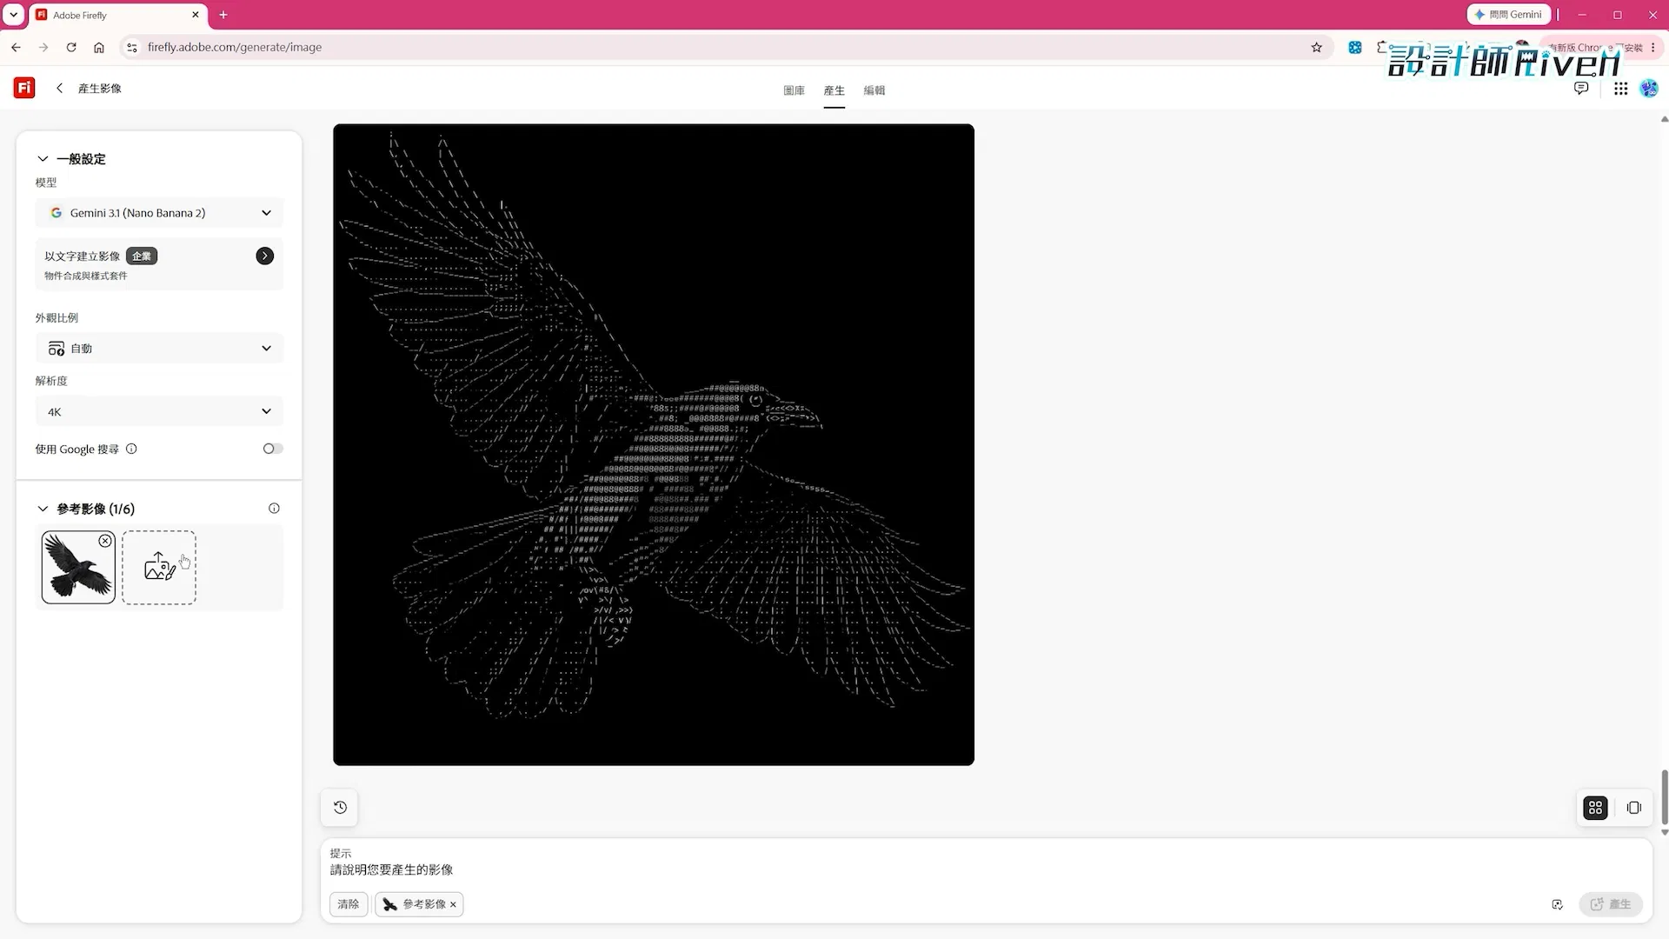Click the 清除 clear button
This screenshot has height=939, width=1669.
(349, 904)
